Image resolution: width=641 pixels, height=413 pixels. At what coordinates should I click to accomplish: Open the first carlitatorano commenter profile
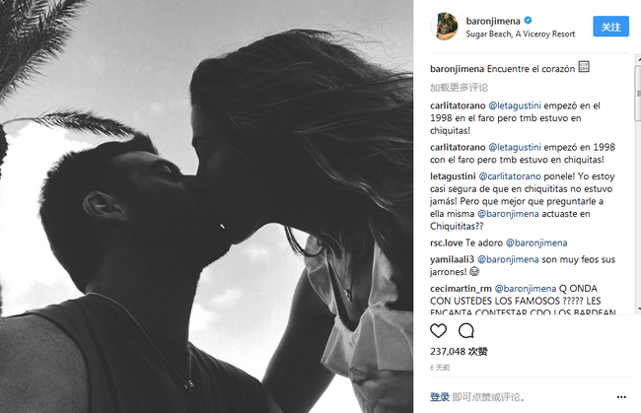click(458, 105)
